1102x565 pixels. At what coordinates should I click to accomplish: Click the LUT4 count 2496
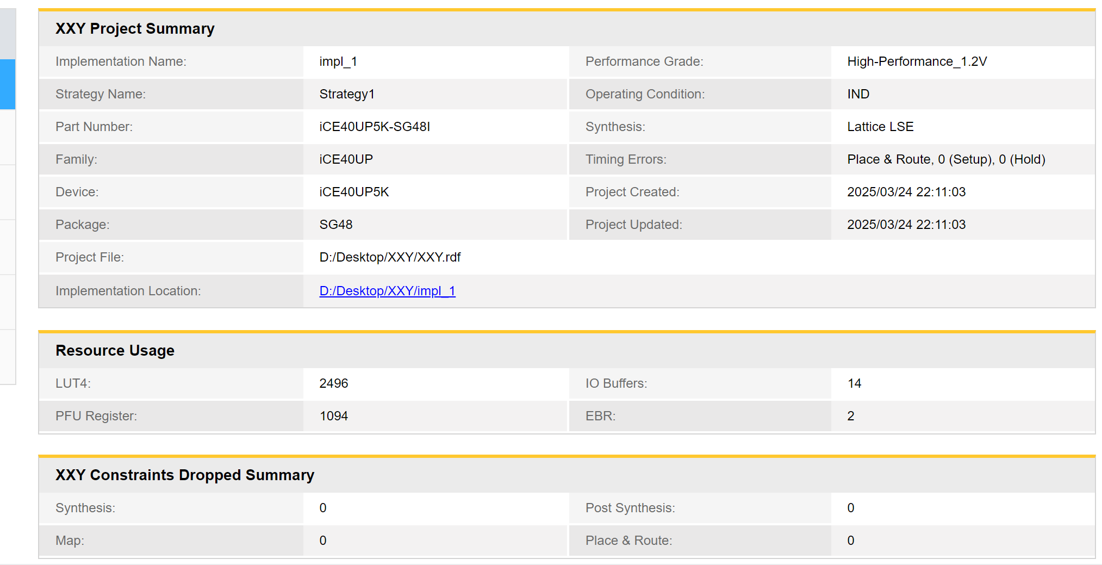click(334, 383)
